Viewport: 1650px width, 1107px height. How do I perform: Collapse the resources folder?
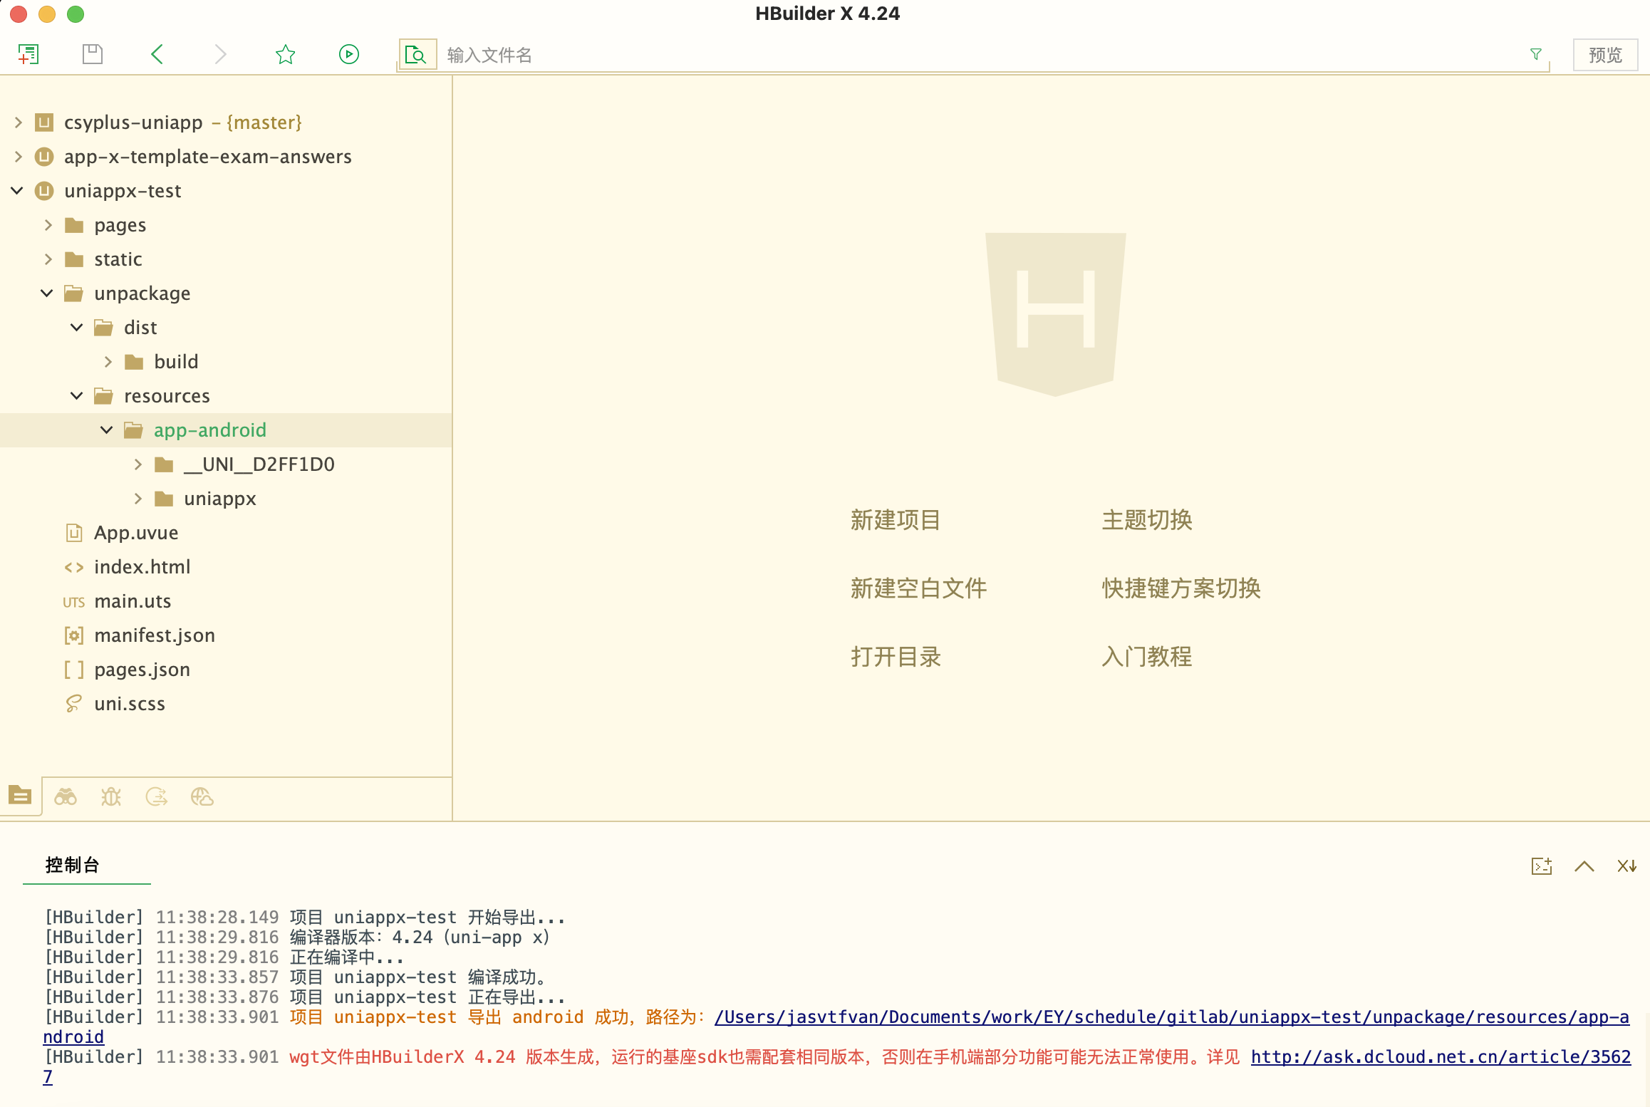point(77,396)
